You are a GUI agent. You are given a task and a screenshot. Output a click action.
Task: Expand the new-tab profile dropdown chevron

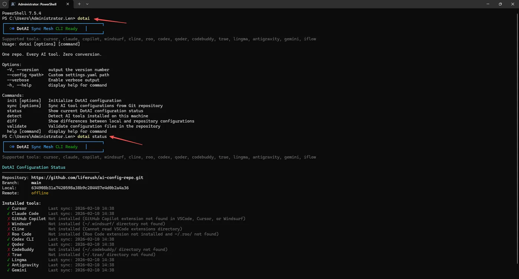[x=87, y=4]
